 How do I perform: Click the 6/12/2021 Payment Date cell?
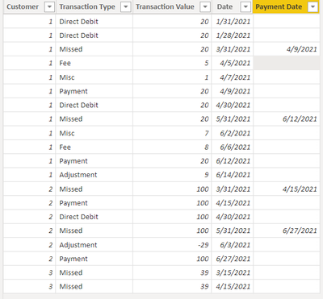[287, 119]
